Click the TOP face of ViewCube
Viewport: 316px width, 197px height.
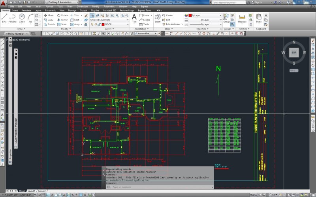click(x=293, y=52)
